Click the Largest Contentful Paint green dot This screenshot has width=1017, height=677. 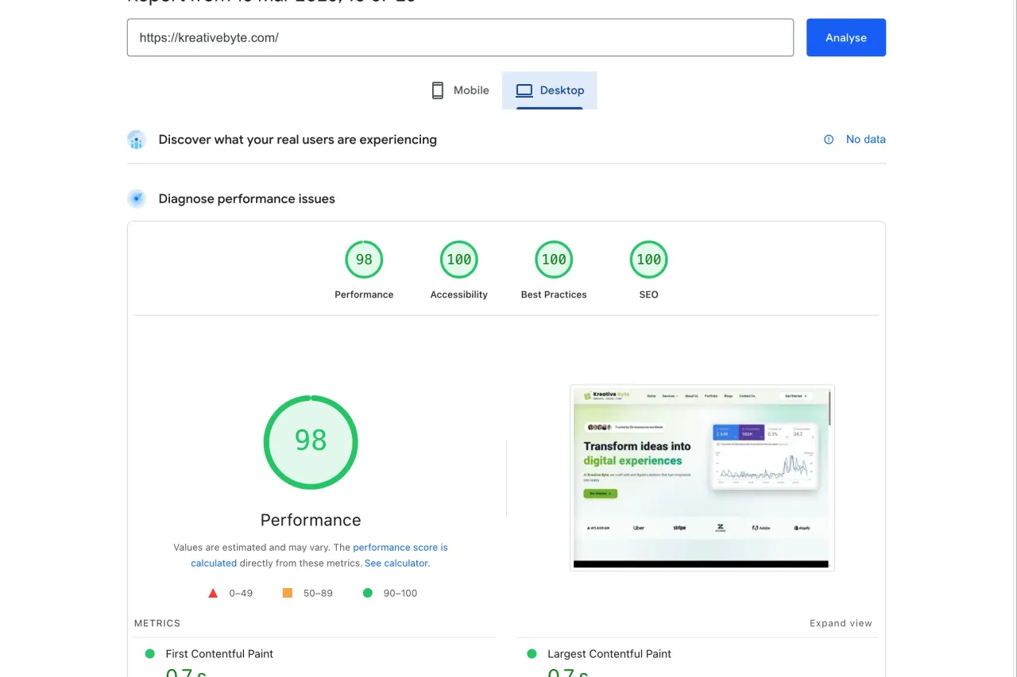pyautogui.click(x=532, y=654)
